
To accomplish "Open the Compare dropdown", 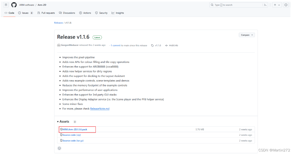I will click(247, 35).
